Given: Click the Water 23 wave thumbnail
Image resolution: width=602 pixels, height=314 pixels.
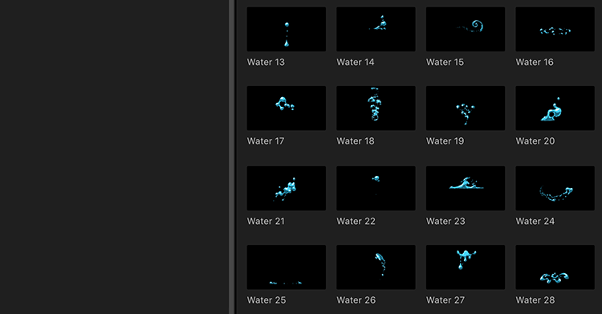Looking at the screenshot, I should pos(466,189).
